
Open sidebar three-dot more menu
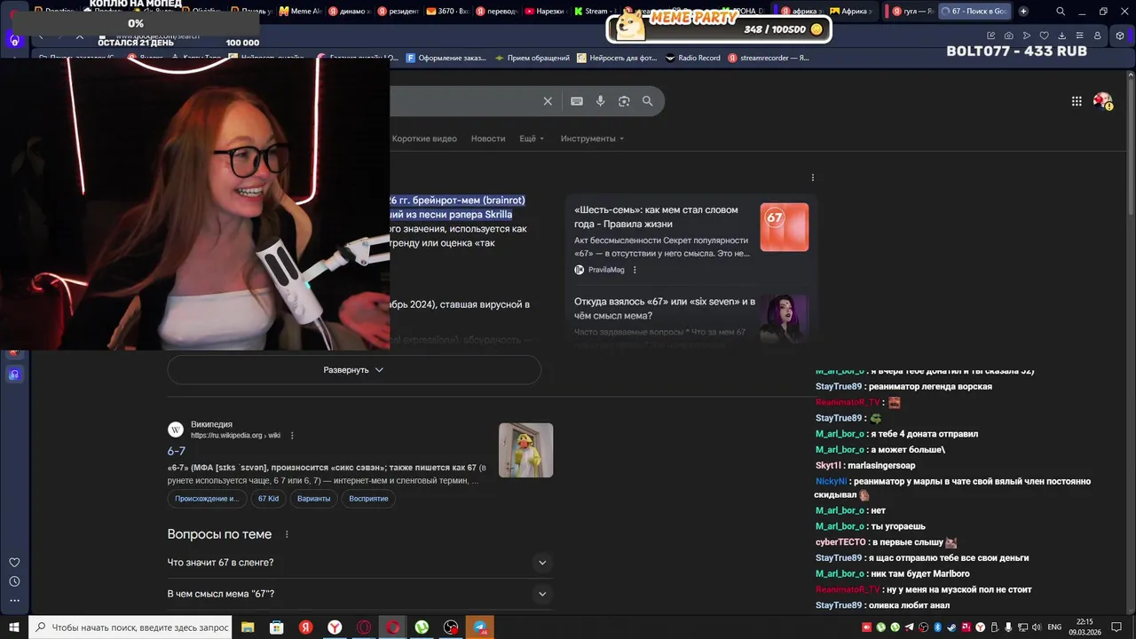pos(14,601)
